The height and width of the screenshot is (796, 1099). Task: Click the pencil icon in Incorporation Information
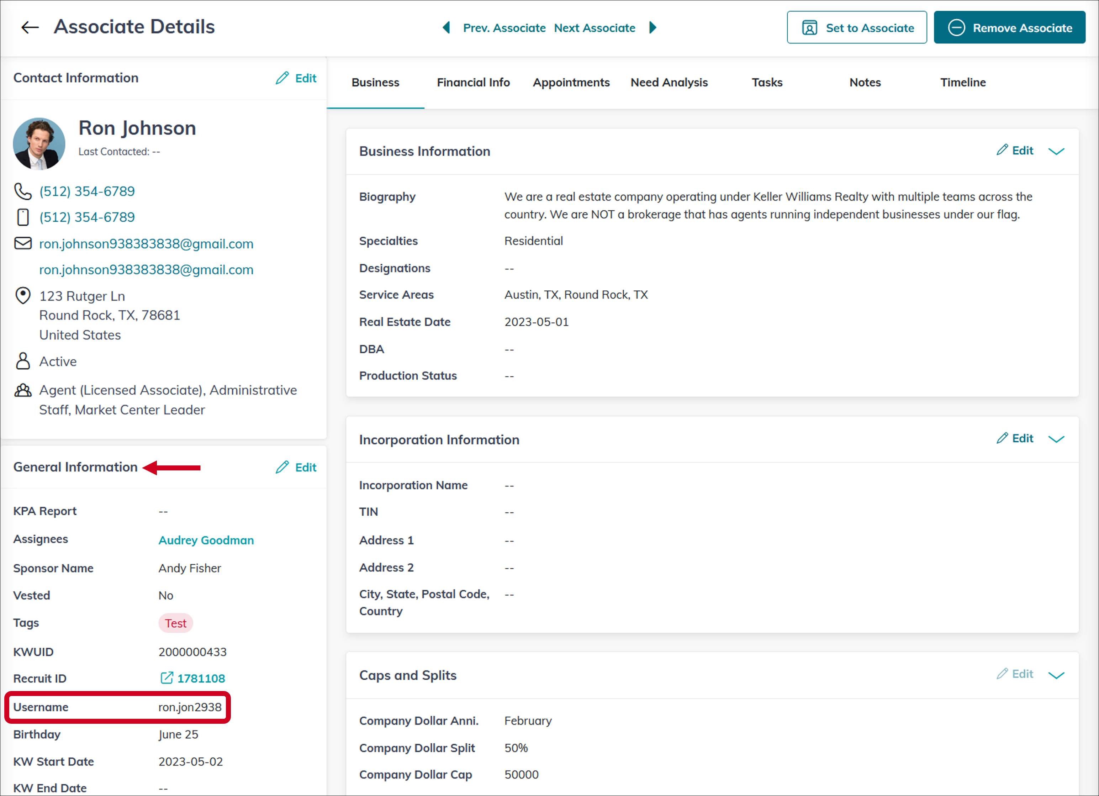(1002, 438)
